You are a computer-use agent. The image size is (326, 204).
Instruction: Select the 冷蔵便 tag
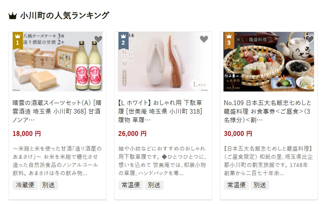coord(25,185)
